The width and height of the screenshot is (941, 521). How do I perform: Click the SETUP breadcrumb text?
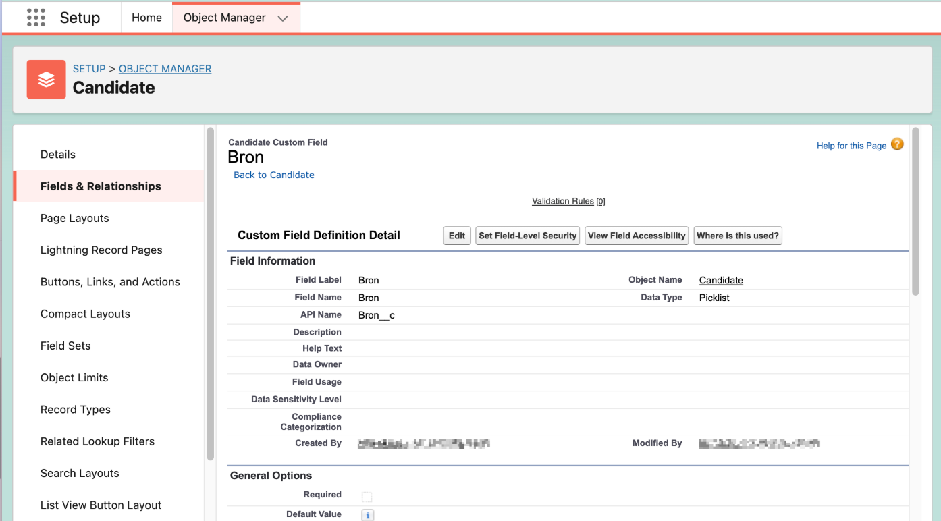click(89, 69)
